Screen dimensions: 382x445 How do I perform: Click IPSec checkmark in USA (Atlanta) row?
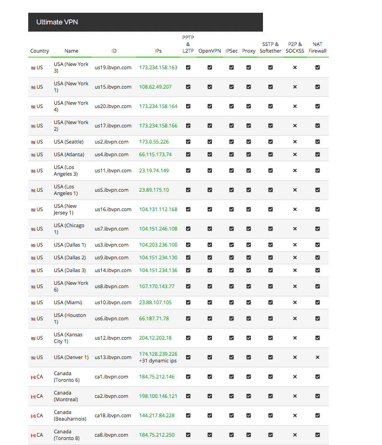tap(231, 155)
